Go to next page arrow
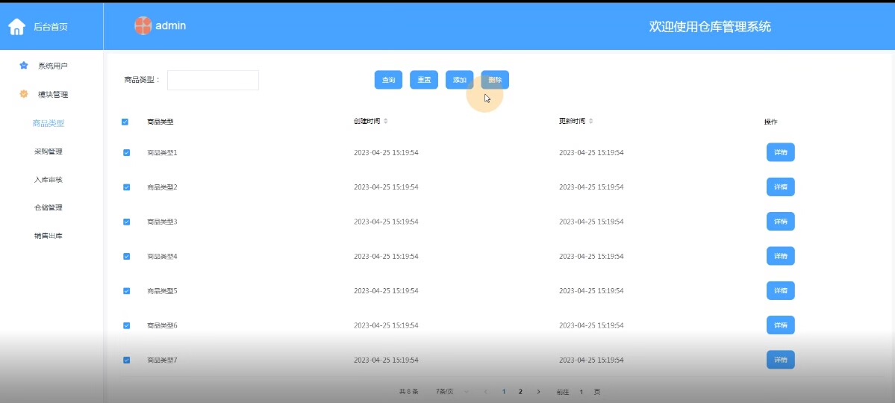The width and height of the screenshot is (895, 403). coord(538,392)
